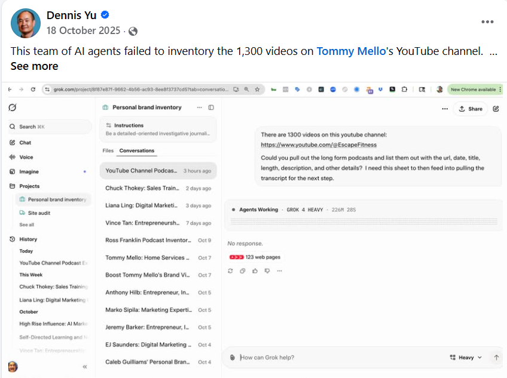Viewport: 507px width, 378px height.
Task: Open Ross Franklin Podcast Inventor... conversation
Action: click(158, 240)
